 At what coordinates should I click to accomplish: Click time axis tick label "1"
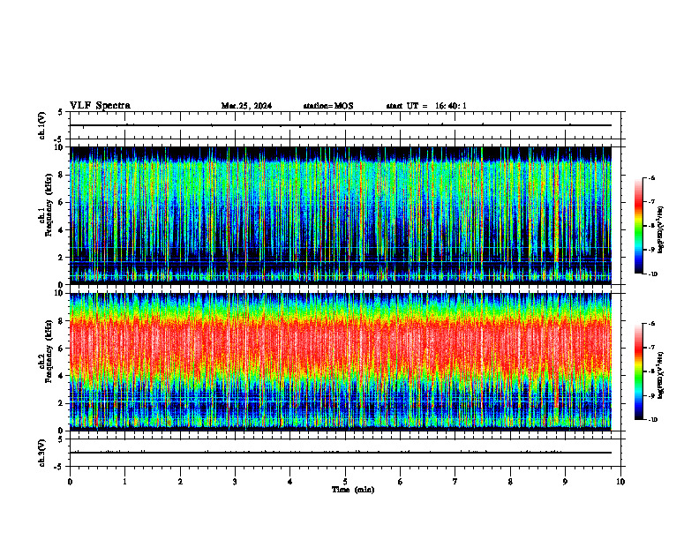[124, 482]
